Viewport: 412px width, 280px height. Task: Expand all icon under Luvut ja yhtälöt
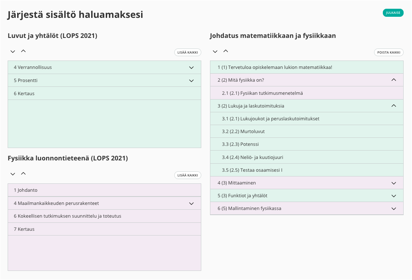click(x=13, y=51)
